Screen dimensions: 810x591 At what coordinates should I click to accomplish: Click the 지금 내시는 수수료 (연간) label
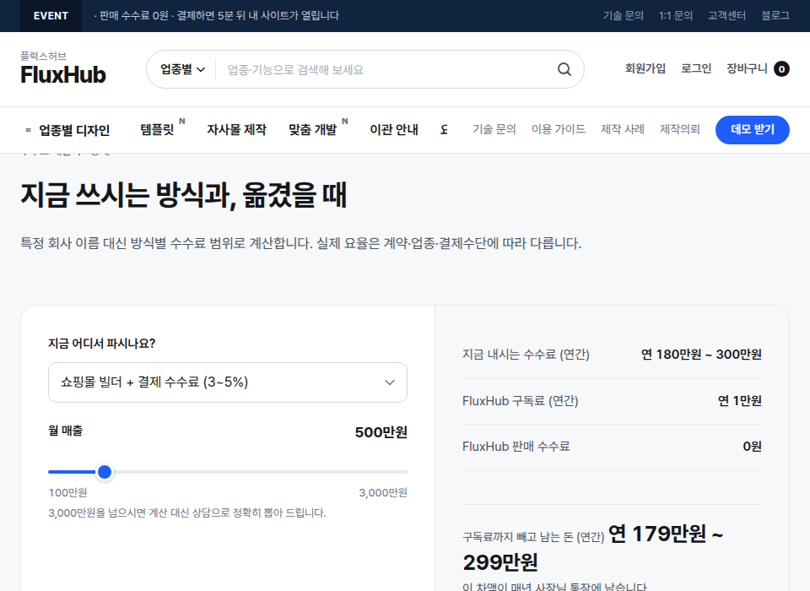526,355
